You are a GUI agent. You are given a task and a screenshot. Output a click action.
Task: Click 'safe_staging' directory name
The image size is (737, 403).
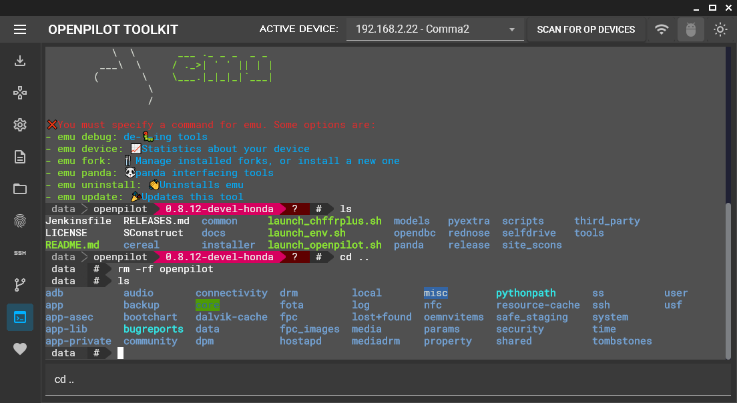pos(532,317)
